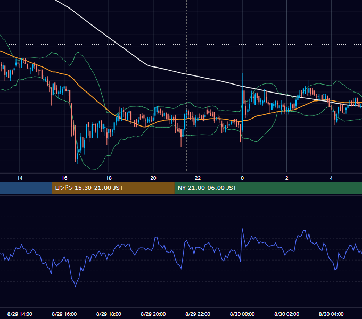Click hour label 4 on price chart axis

click(331, 178)
